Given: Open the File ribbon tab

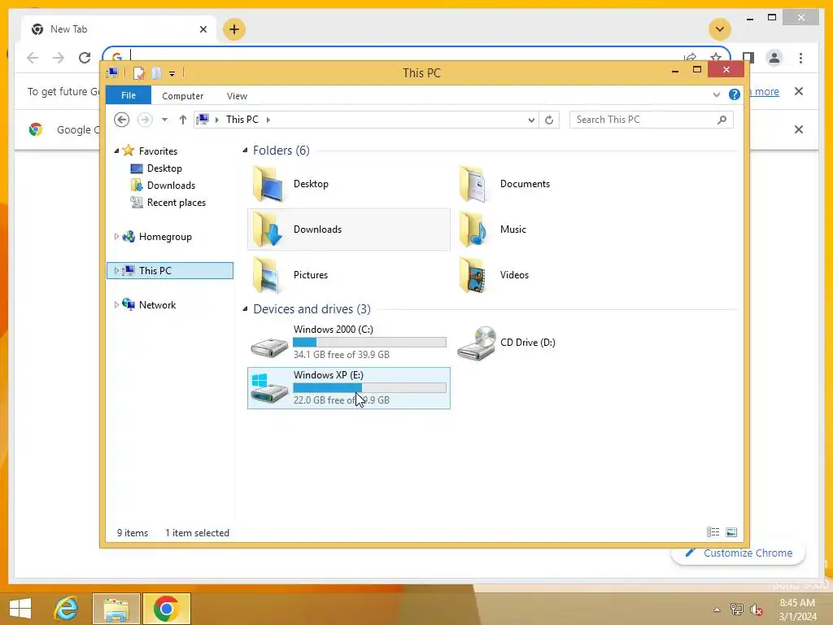Looking at the screenshot, I should click(x=129, y=95).
